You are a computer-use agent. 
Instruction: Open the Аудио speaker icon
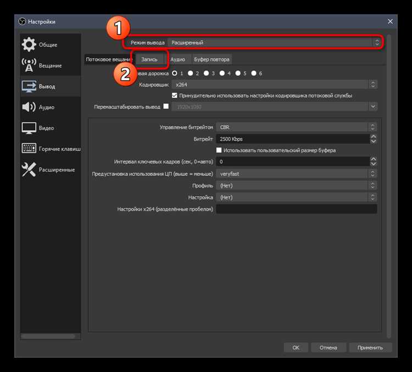pyautogui.click(x=29, y=107)
